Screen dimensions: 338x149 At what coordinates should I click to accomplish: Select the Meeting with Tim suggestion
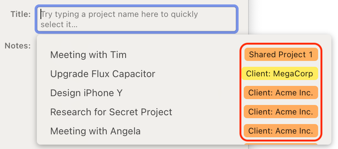[88, 55]
